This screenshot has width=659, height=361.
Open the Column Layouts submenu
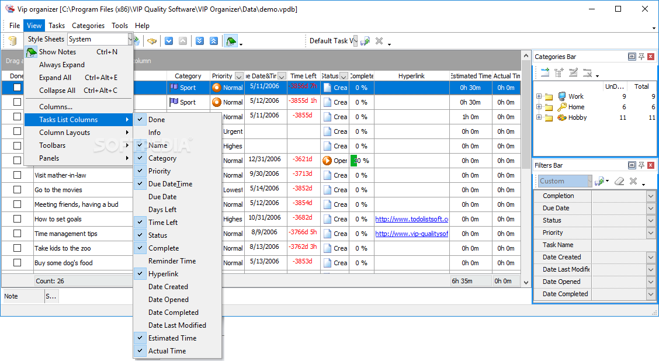click(x=79, y=133)
